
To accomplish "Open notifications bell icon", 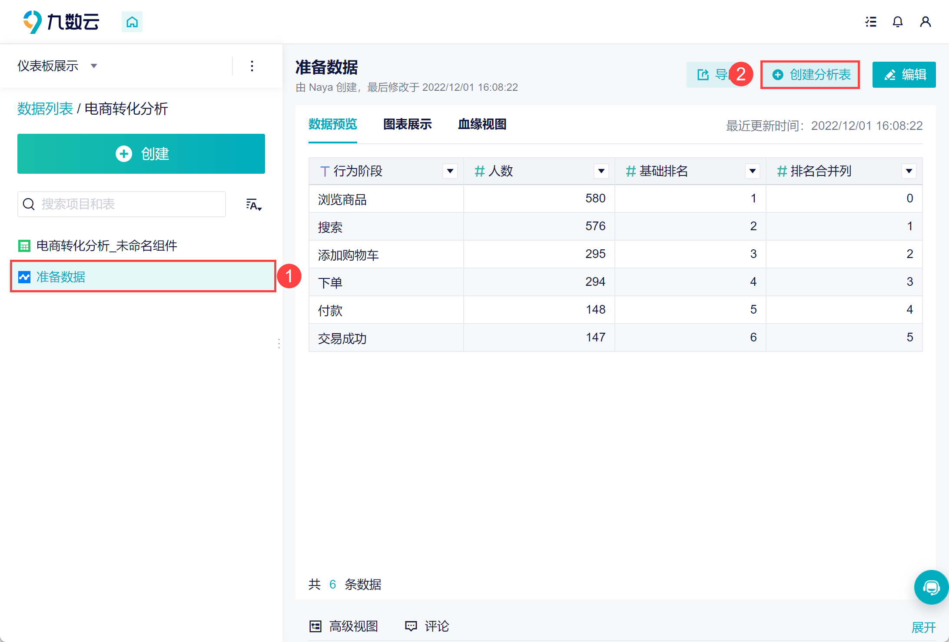I will pos(898,22).
